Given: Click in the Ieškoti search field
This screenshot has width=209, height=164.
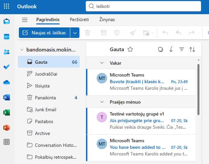Looking at the screenshot, I should click(143, 6).
